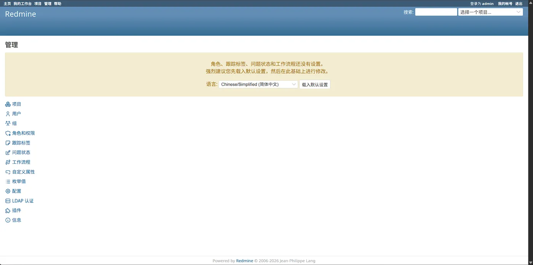The width and height of the screenshot is (533, 265).
Task: Open the LDAP 认证 link
Action: pyautogui.click(x=23, y=201)
